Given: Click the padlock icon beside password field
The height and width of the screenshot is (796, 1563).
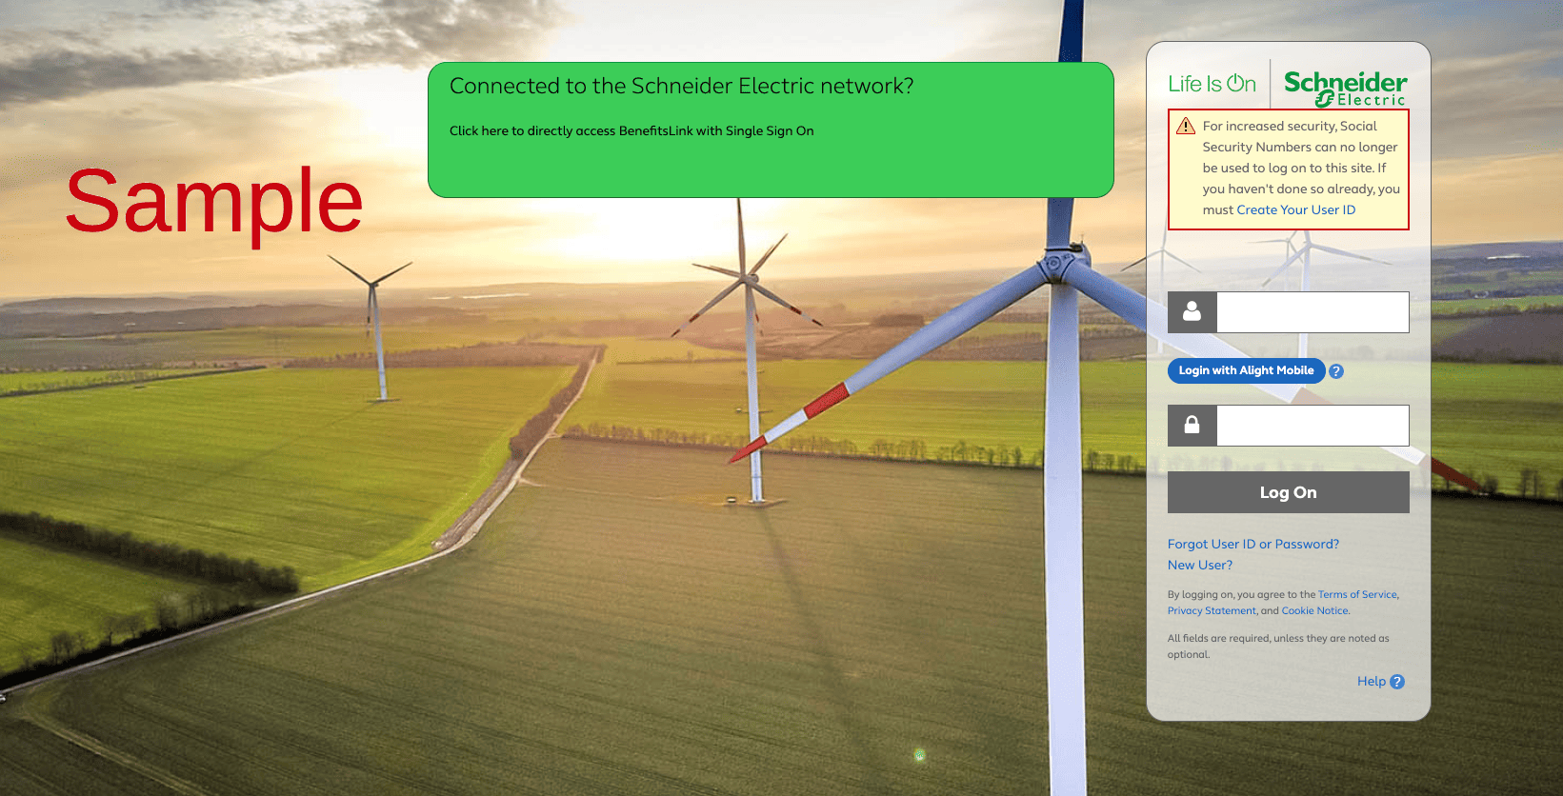Looking at the screenshot, I should tap(1192, 426).
